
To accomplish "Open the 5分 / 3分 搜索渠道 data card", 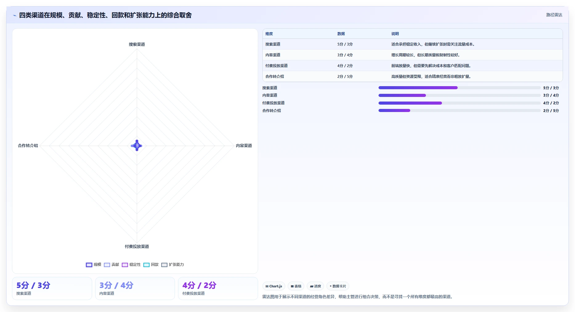I will coord(52,288).
